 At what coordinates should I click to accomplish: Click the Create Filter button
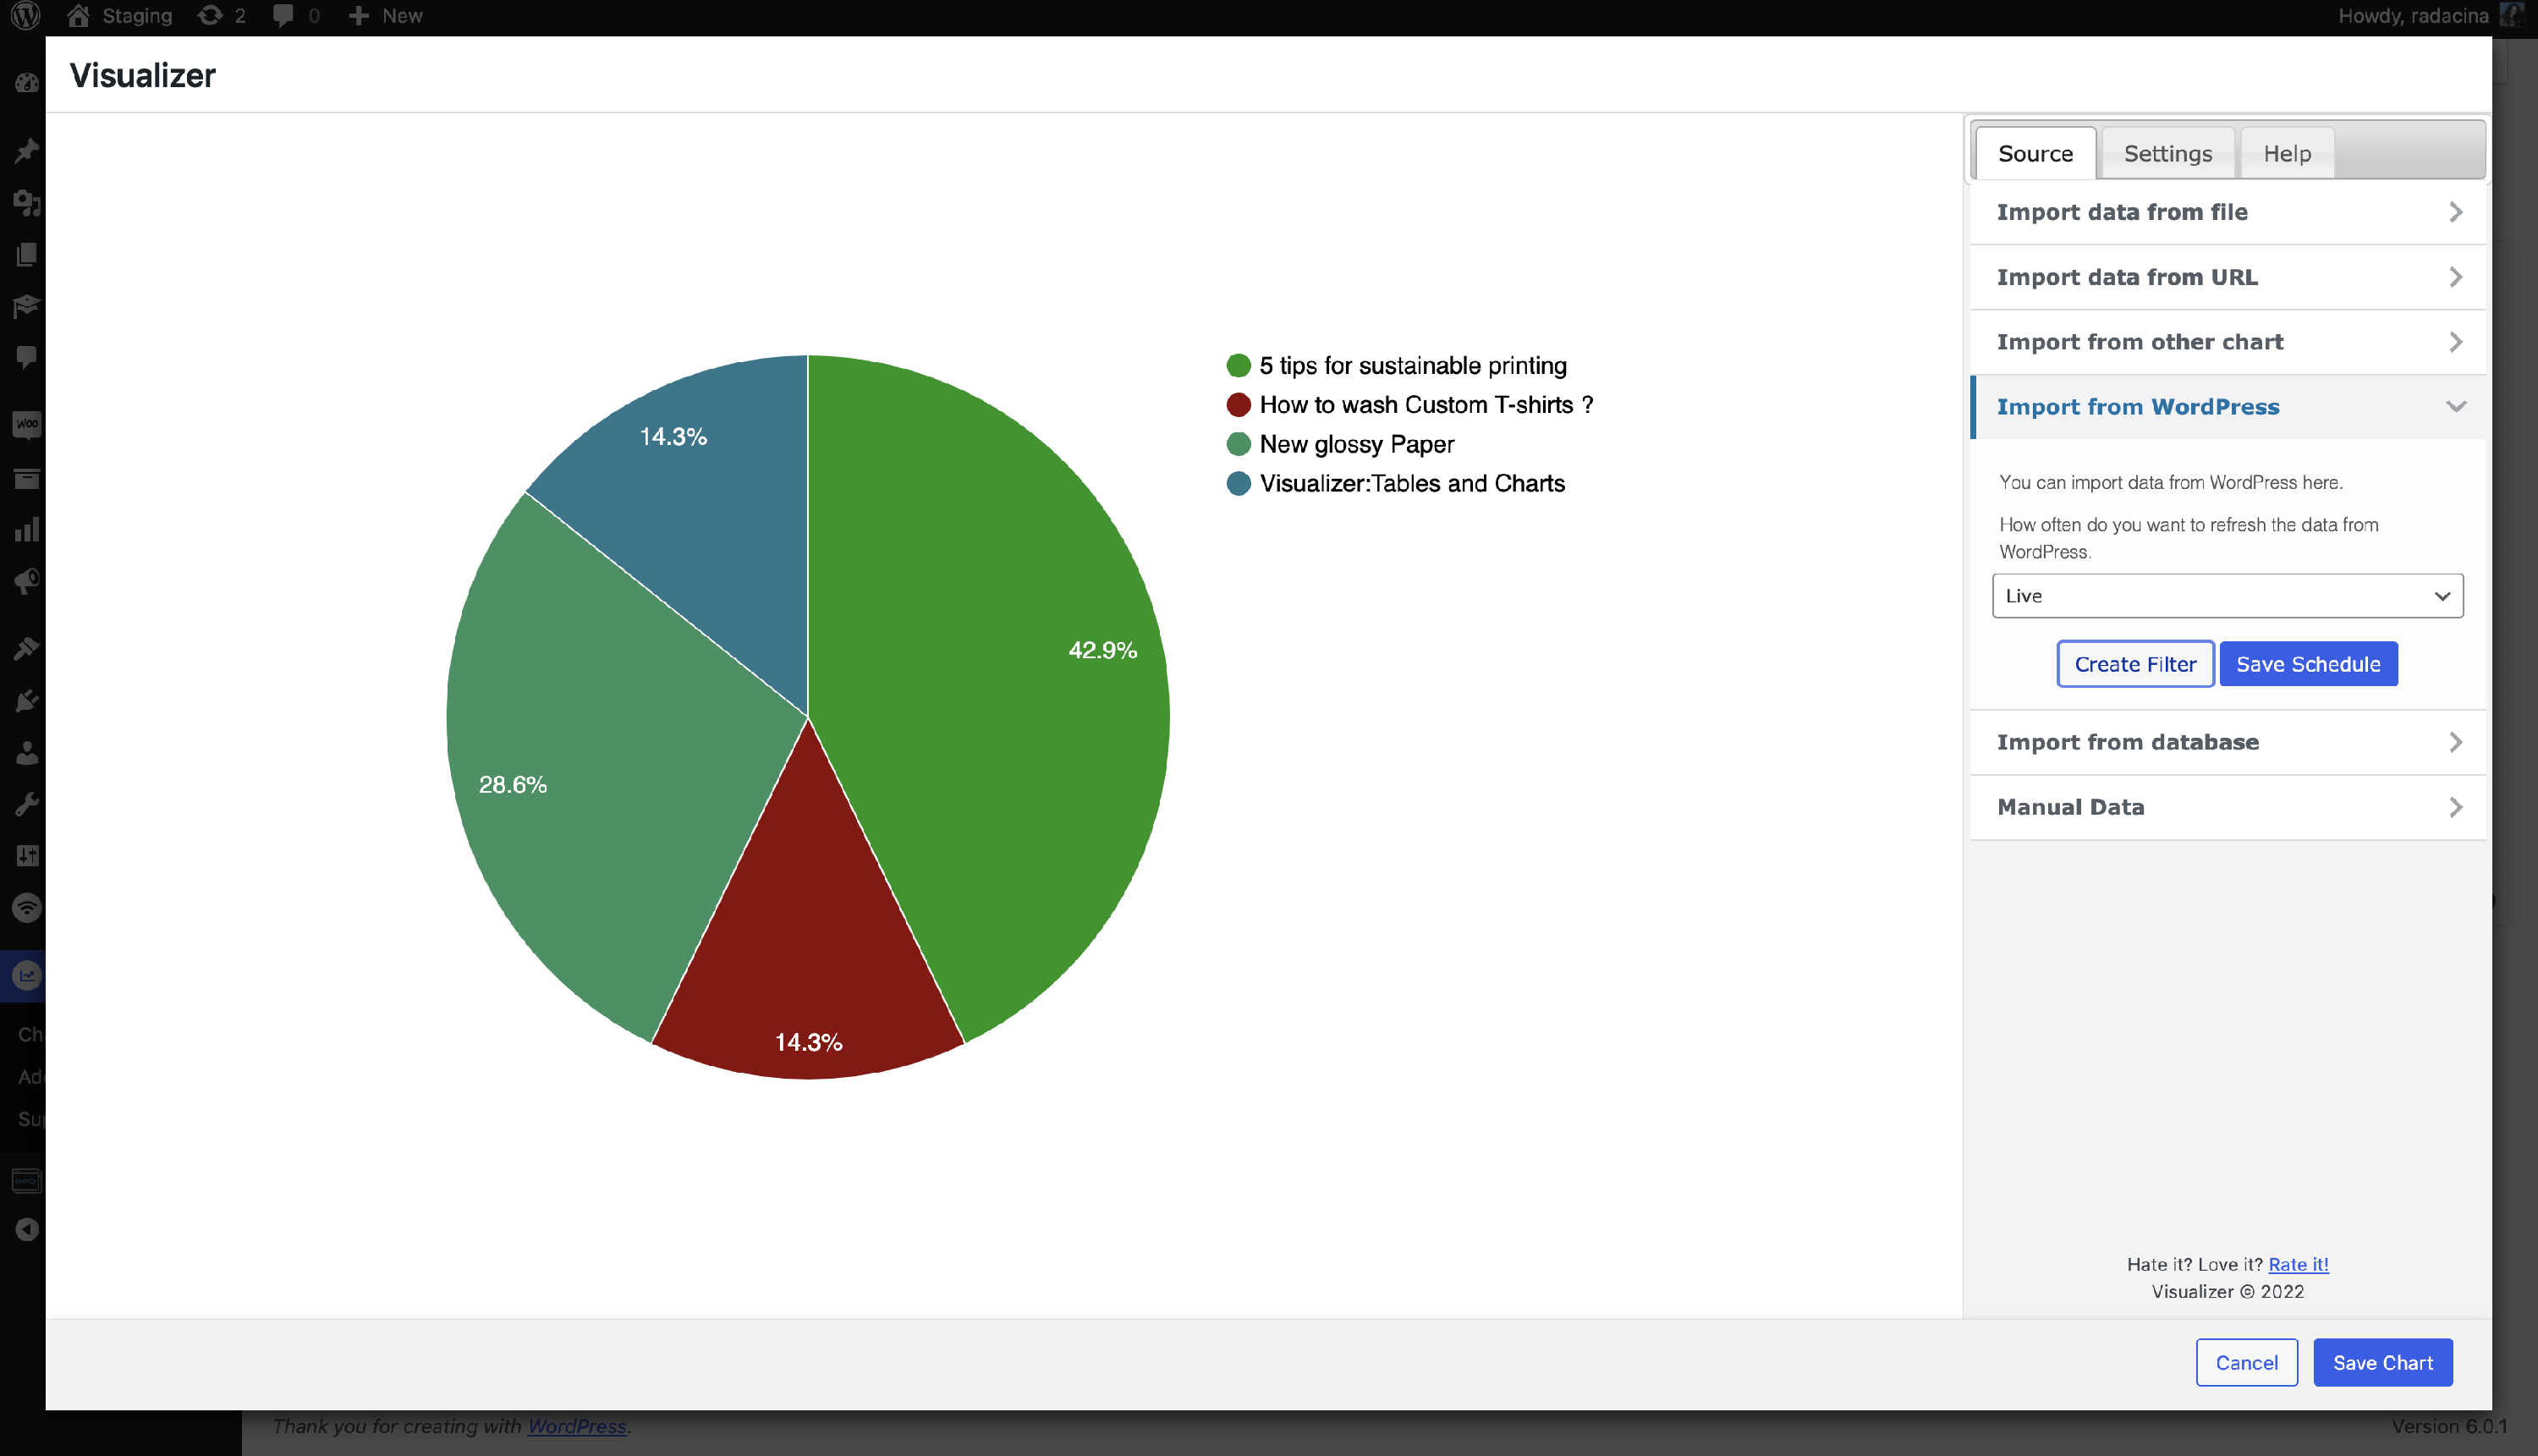tap(2134, 664)
